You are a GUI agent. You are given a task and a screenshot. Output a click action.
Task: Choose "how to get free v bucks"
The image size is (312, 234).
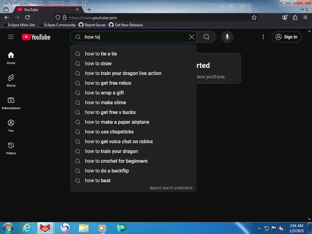pos(133,112)
